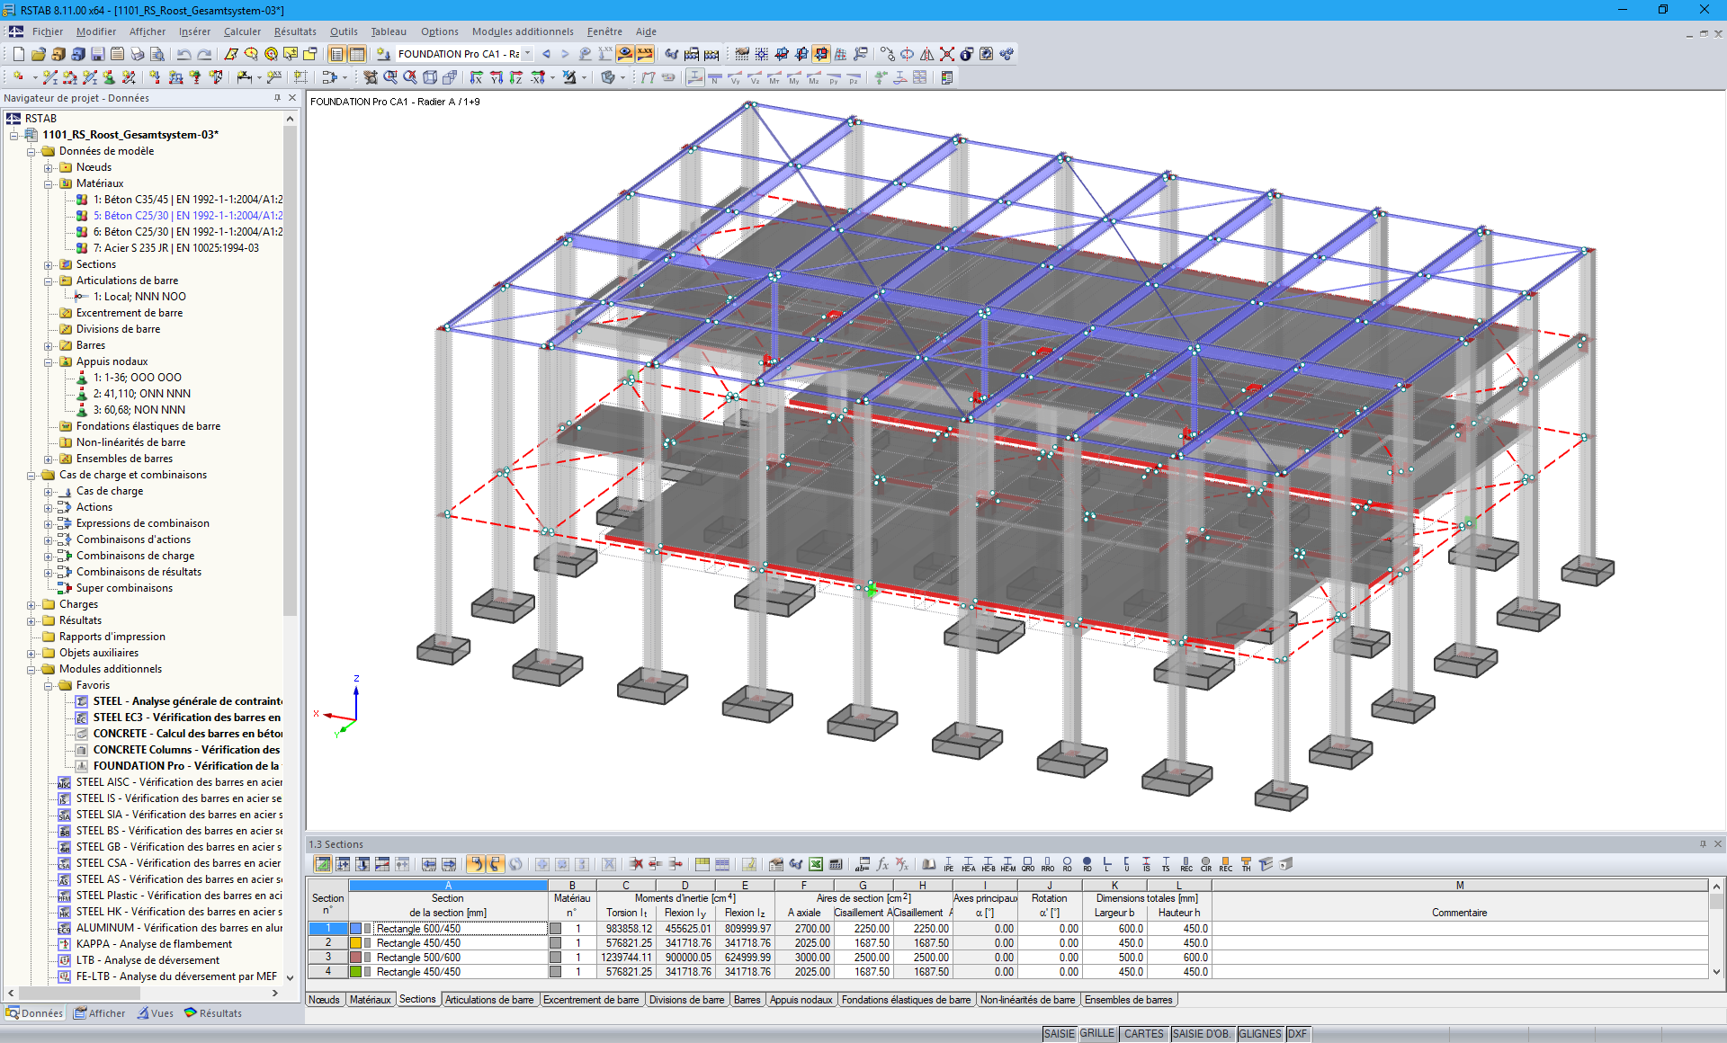Switch to the Appuis nodaux table tab
1727x1043 pixels.
coord(801,1000)
